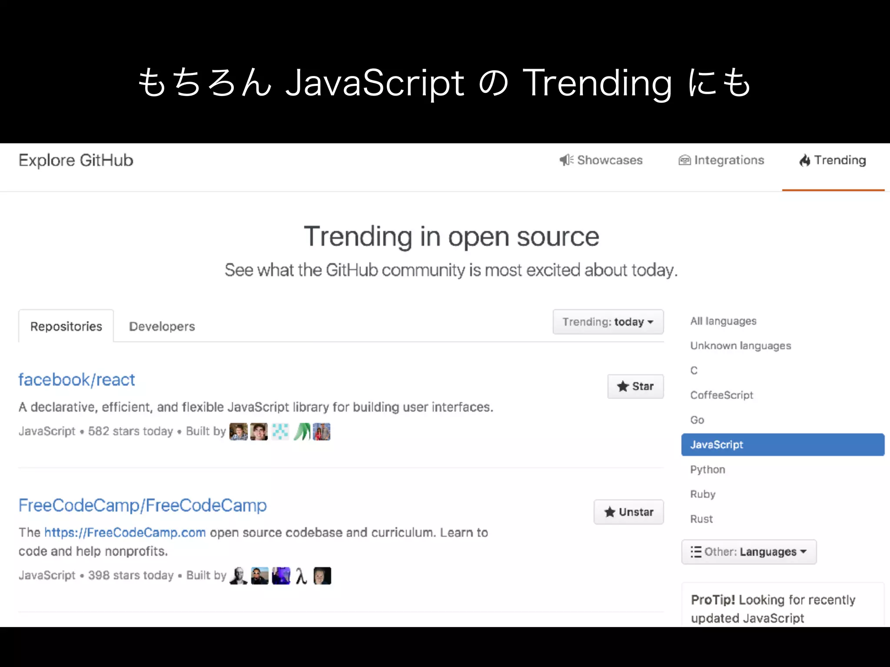This screenshot has width=890, height=667.
Task: Open the facebook/react repository link
Action: coord(76,380)
